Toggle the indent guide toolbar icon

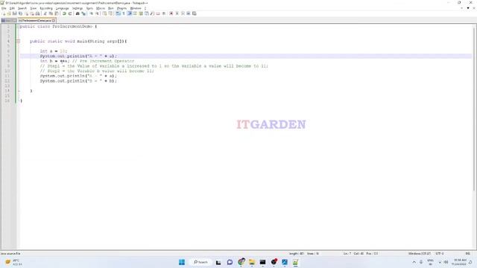tap(130, 13)
